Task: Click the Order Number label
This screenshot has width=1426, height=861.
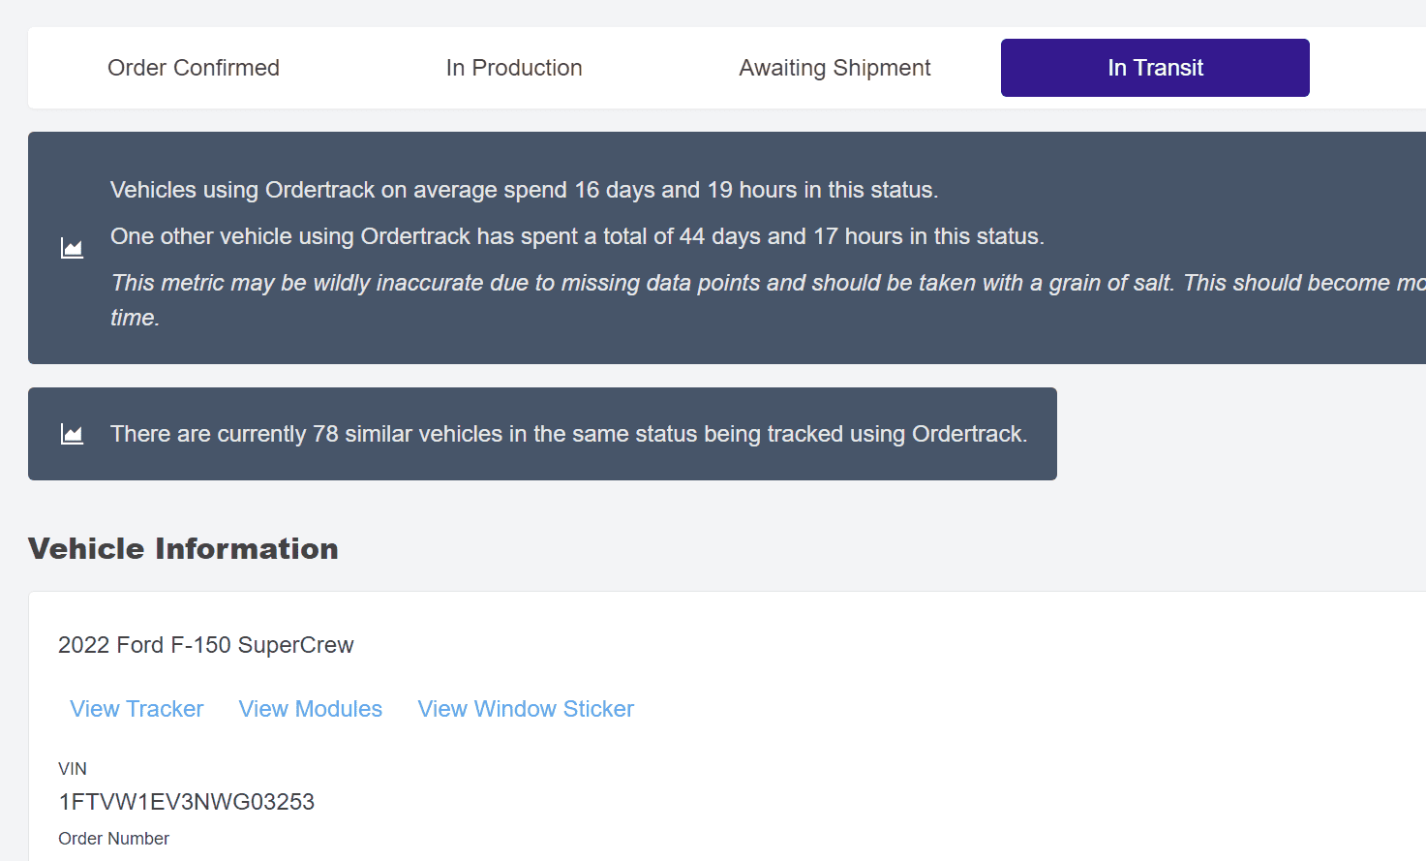Action: 113,839
